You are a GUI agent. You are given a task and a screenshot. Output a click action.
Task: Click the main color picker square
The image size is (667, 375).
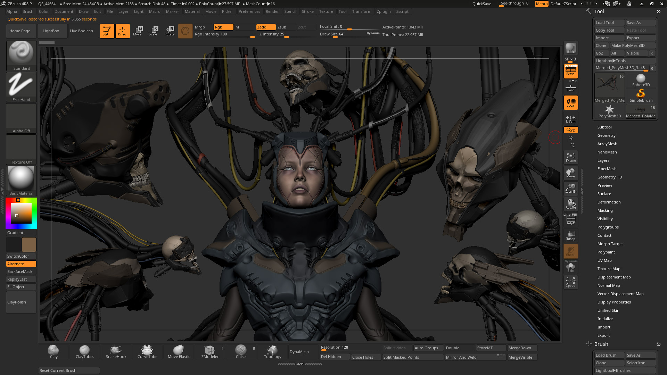point(21,213)
